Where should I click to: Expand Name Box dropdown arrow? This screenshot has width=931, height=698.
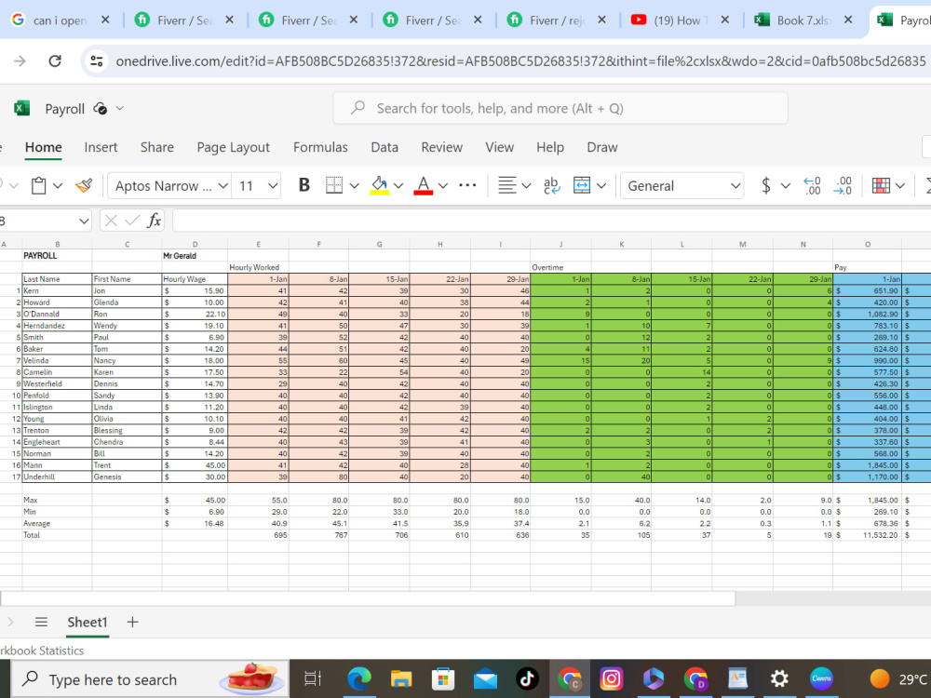click(x=84, y=221)
